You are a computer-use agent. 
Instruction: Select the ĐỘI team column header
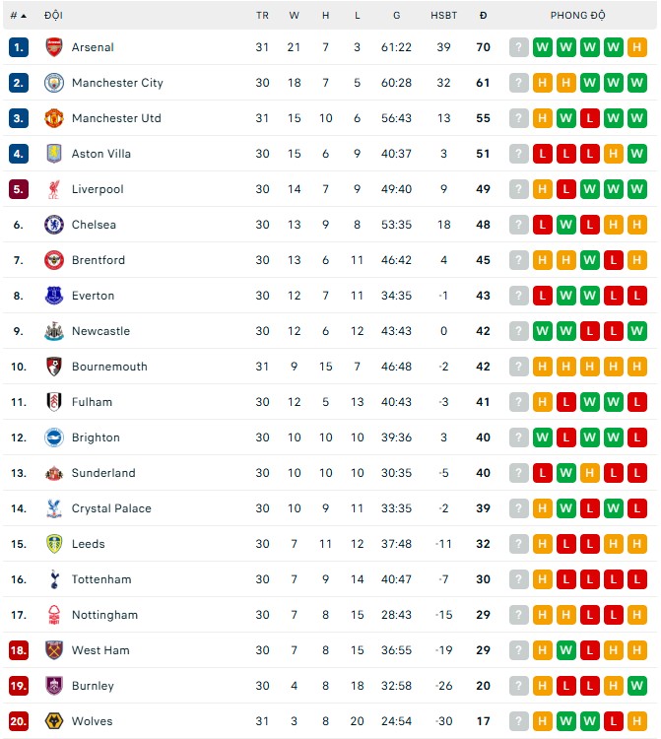pyautogui.click(x=54, y=16)
